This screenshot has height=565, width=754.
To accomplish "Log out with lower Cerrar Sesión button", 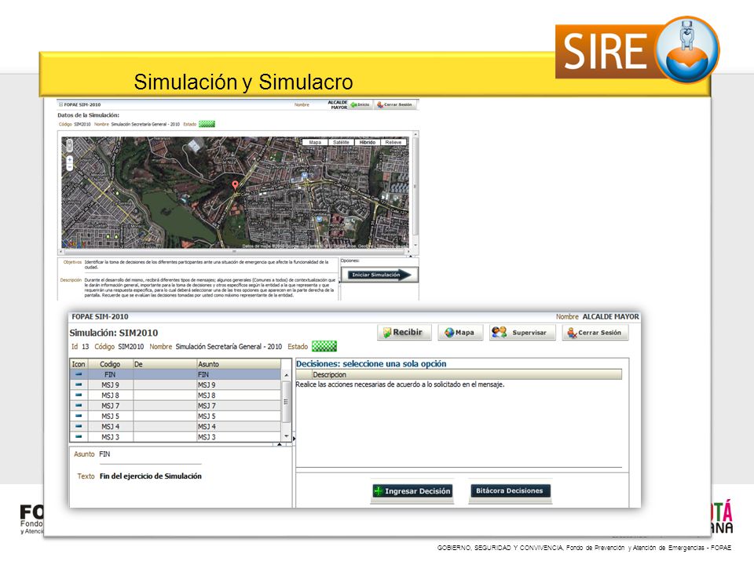I will tap(595, 333).
